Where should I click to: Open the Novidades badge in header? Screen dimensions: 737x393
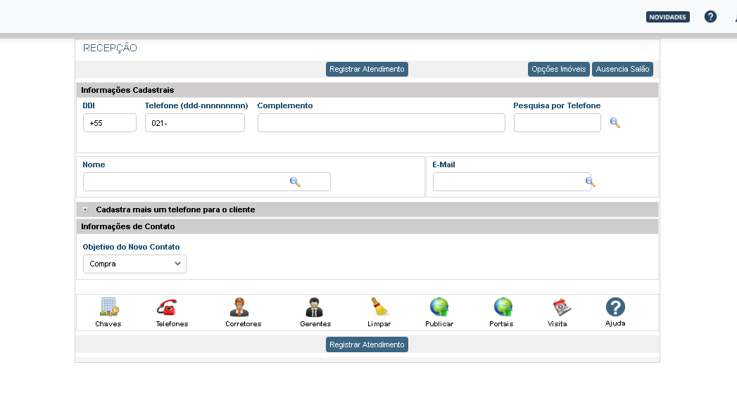pos(667,17)
